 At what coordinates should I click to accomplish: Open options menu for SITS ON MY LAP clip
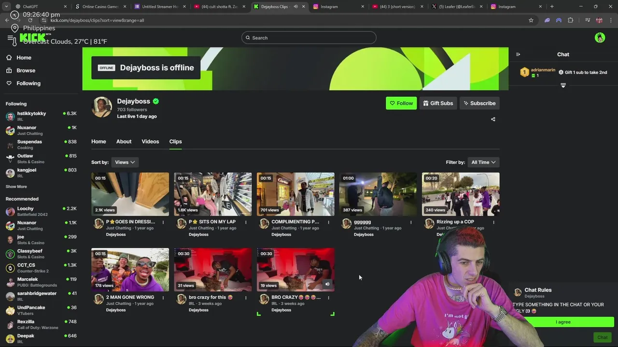point(246,222)
